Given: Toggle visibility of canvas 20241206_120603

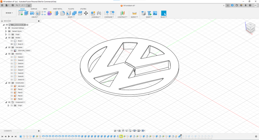Looking at the screenshot, I should (12, 50).
